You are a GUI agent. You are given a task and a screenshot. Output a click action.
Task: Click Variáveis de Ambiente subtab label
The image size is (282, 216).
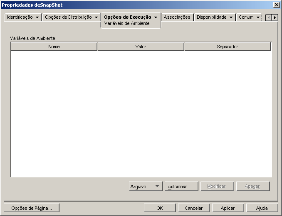[127, 24]
